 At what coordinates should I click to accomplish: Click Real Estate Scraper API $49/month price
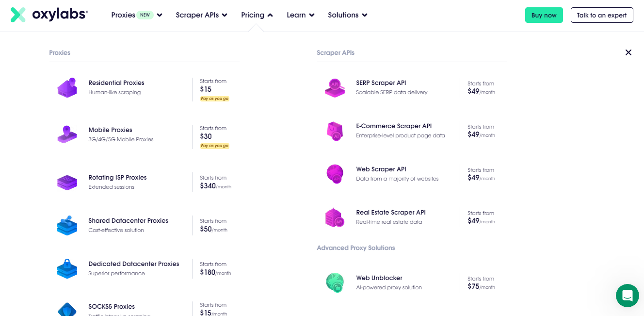[481, 221]
